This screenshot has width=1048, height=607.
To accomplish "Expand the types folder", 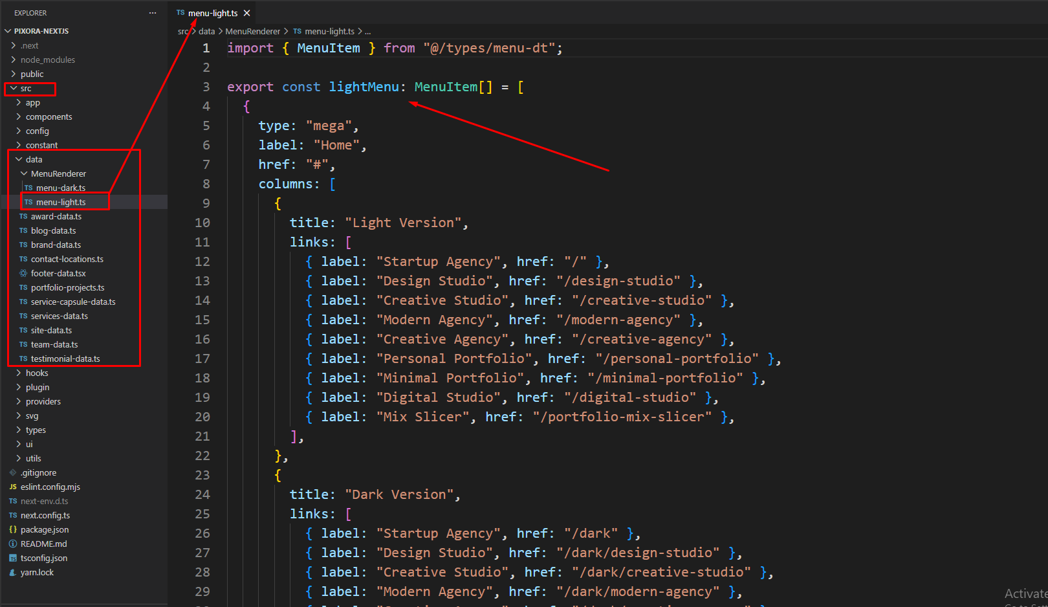I will coord(36,430).
